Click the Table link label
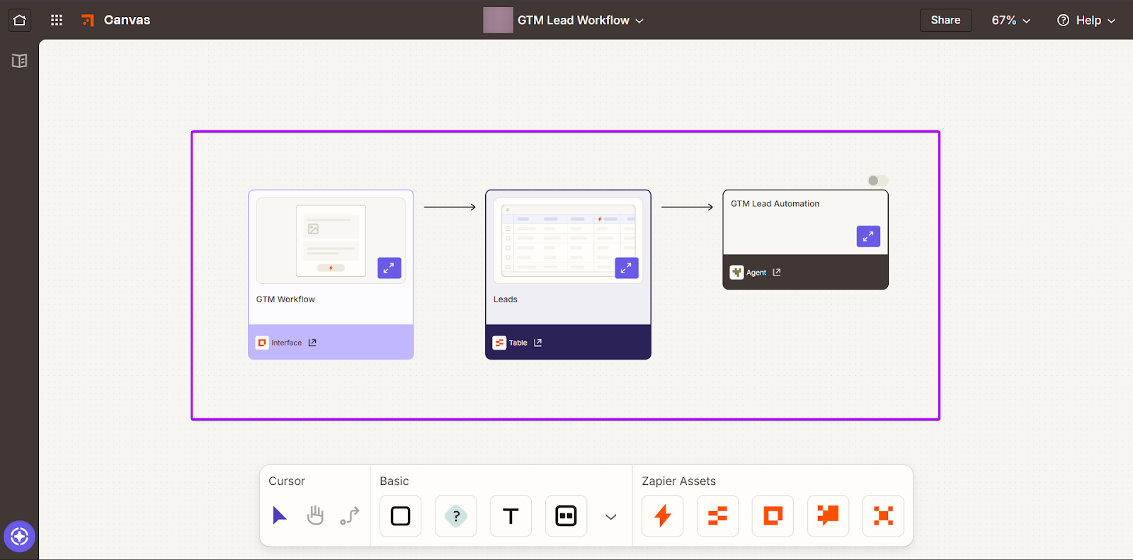The height and width of the screenshot is (560, 1133). pos(518,343)
